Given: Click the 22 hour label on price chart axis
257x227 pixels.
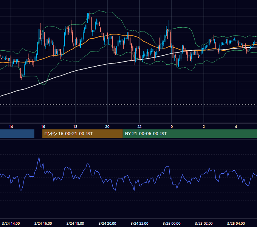Looking at the screenshot, I should click(139, 127).
